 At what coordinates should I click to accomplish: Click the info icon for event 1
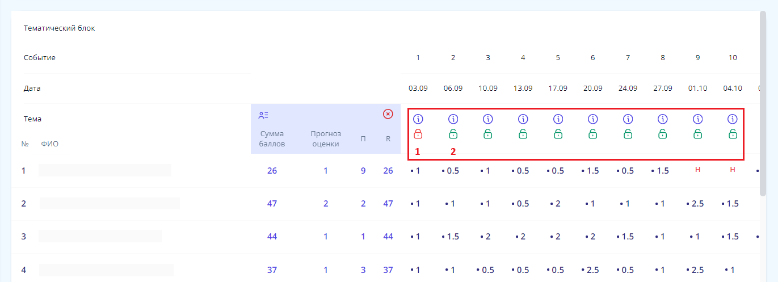418,119
